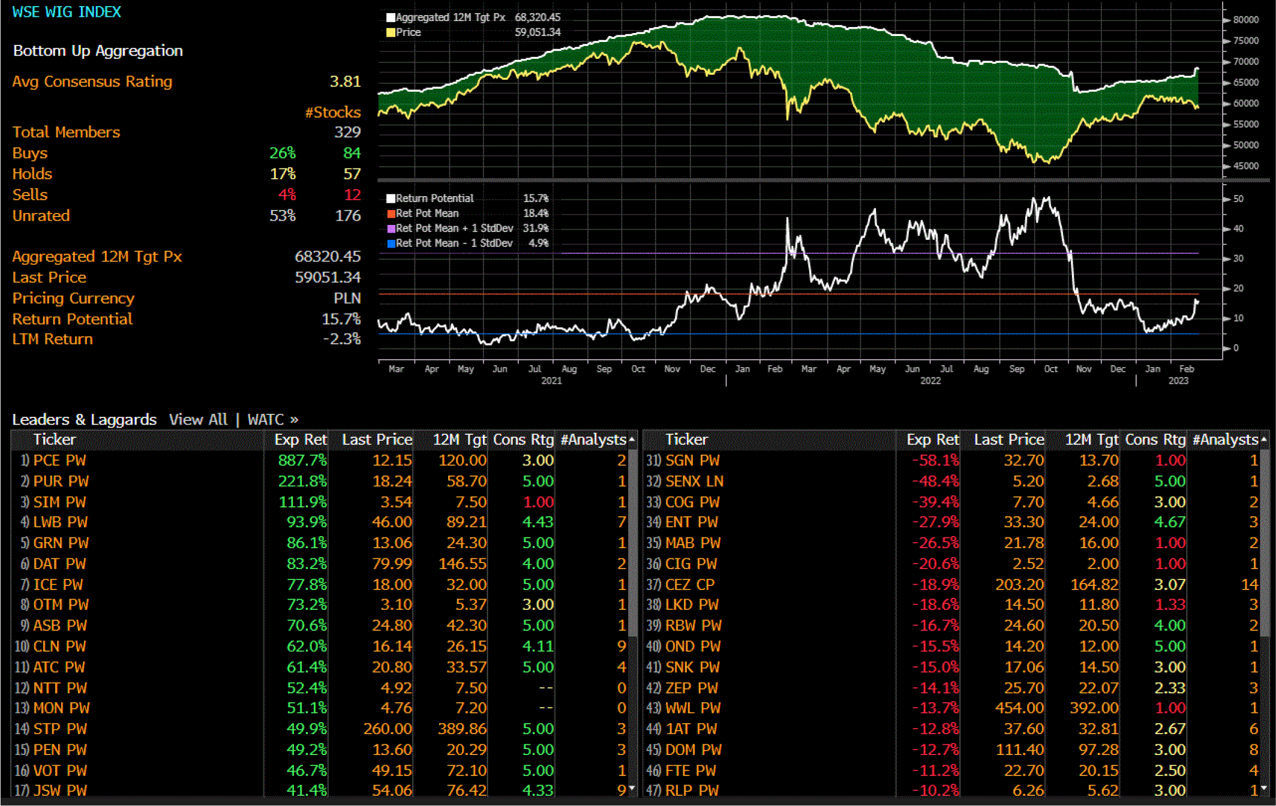Click the Aggregated 12M Tgt Px 68320.45
Screen dimensions: 1276x806
point(328,257)
